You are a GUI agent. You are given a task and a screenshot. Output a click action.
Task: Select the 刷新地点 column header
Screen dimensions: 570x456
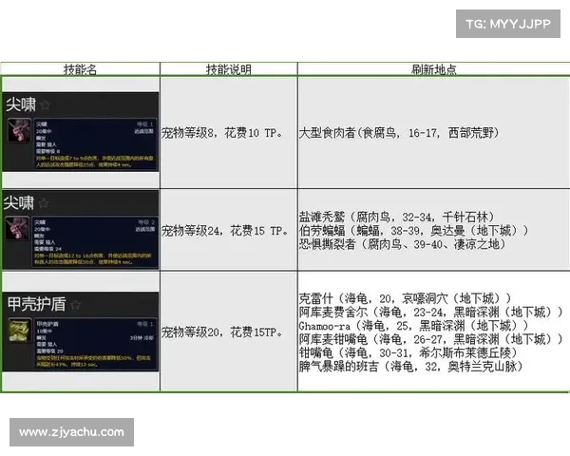pos(433,69)
